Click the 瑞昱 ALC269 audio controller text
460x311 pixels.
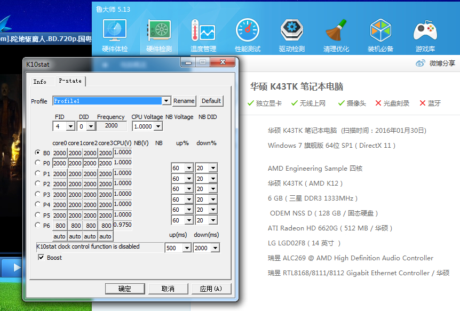[x=351, y=258]
